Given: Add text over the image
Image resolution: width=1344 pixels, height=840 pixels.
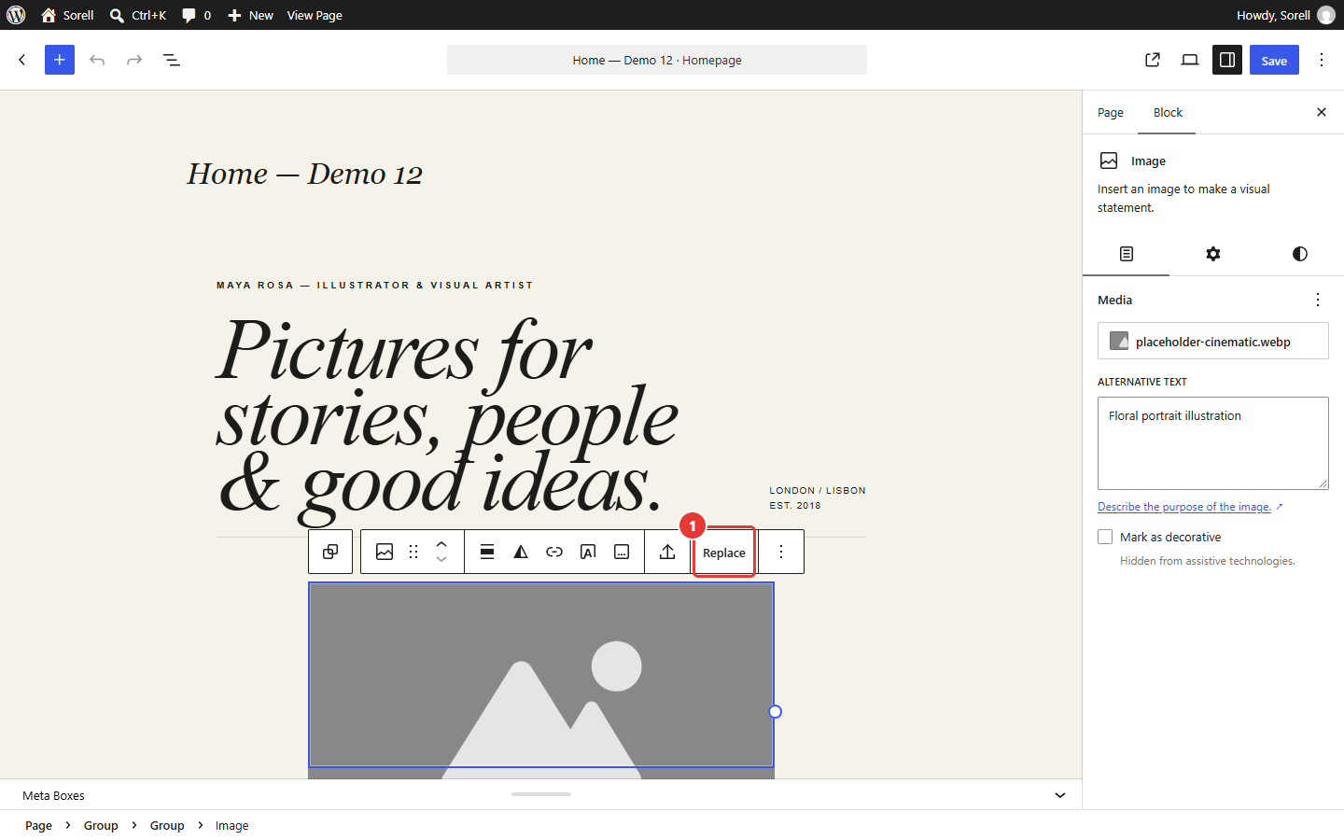Looking at the screenshot, I should (588, 552).
